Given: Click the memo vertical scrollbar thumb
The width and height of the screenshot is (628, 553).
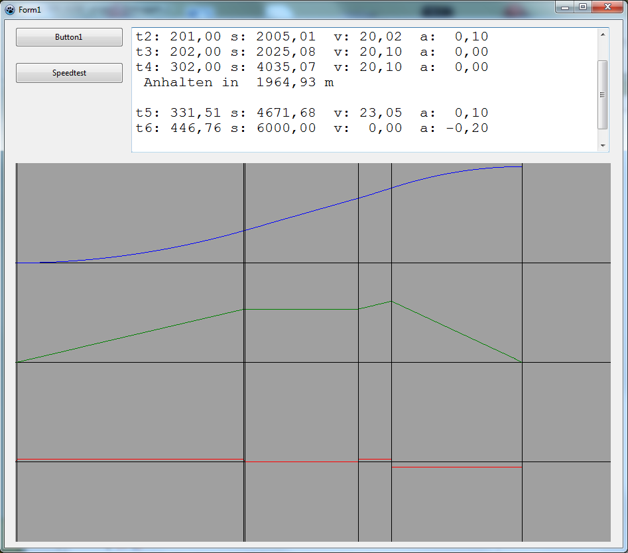Looking at the screenshot, I should [602, 95].
